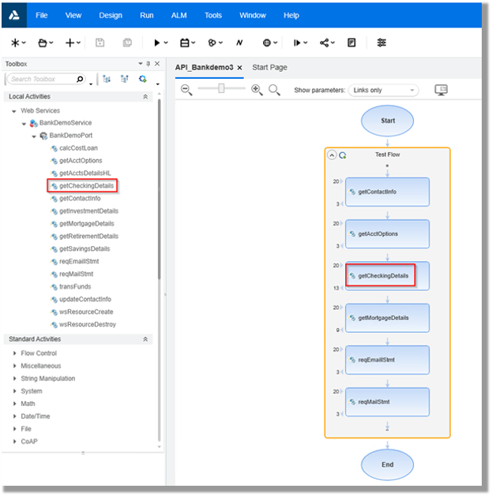Click the zoom in magnifier on canvas
492x496 pixels.
coord(257,90)
